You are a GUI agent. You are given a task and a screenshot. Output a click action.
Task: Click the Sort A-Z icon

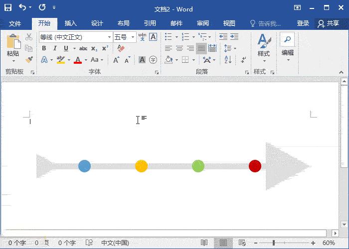tap(228, 60)
